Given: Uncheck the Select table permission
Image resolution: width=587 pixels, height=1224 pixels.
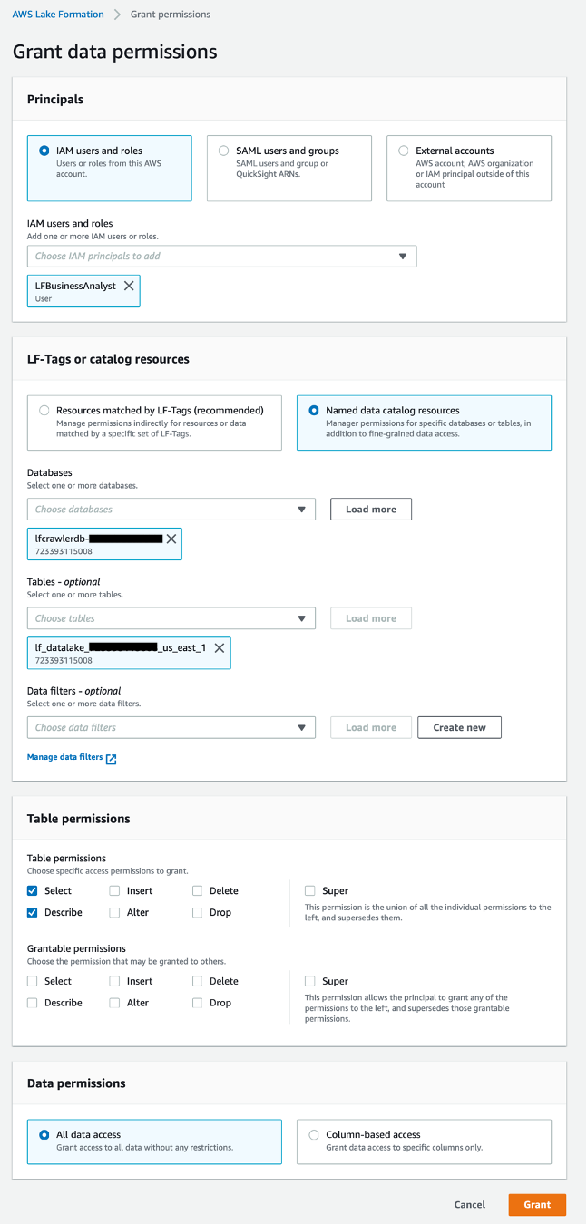Looking at the screenshot, I should [34, 891].
